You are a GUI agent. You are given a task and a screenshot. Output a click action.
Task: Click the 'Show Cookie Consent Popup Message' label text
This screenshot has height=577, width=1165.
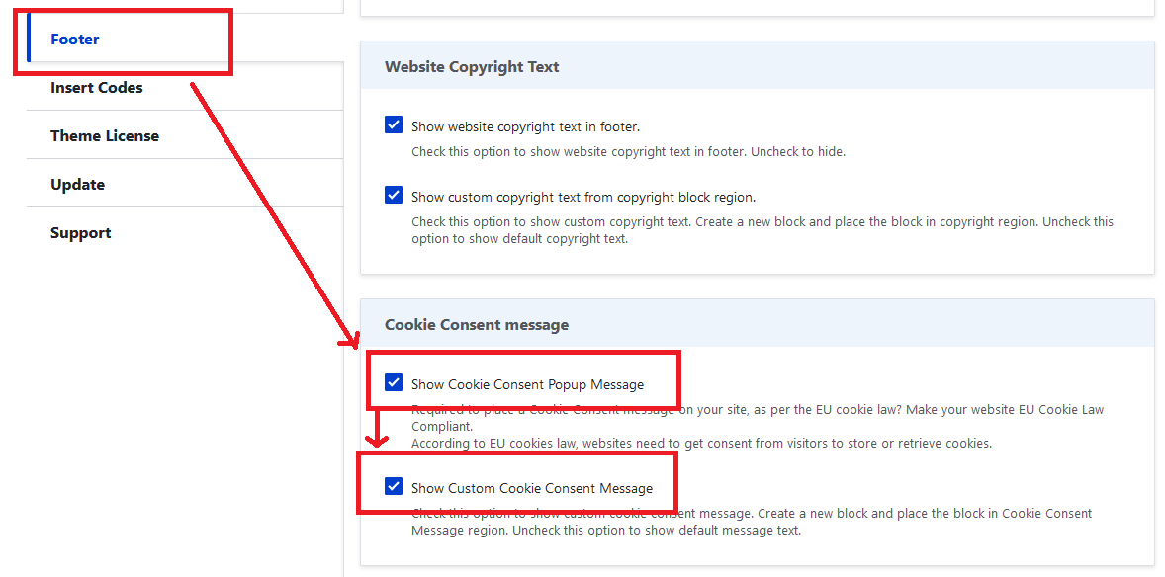(527, 385)
